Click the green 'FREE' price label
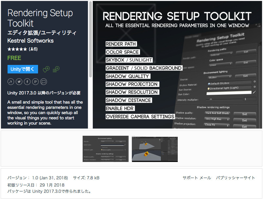Image resolution: width=263 pixels, height=200 pixels. coord(14,58)
